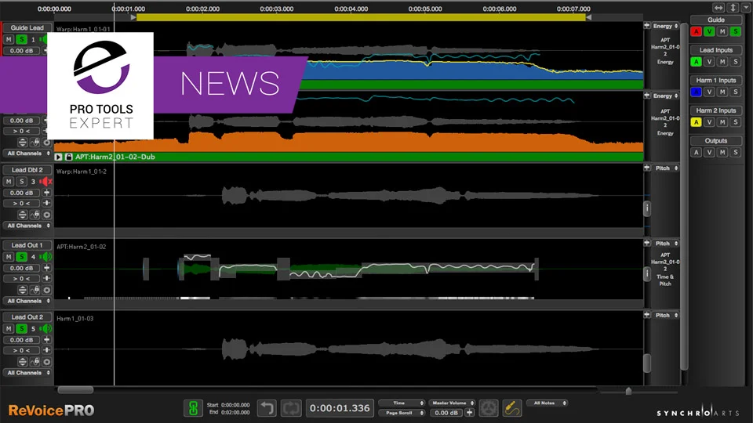This screenshot has width=753, height=423.
Task: Click the play icon beside APT:Harm2_01-02-Dub
Action: 58,157
